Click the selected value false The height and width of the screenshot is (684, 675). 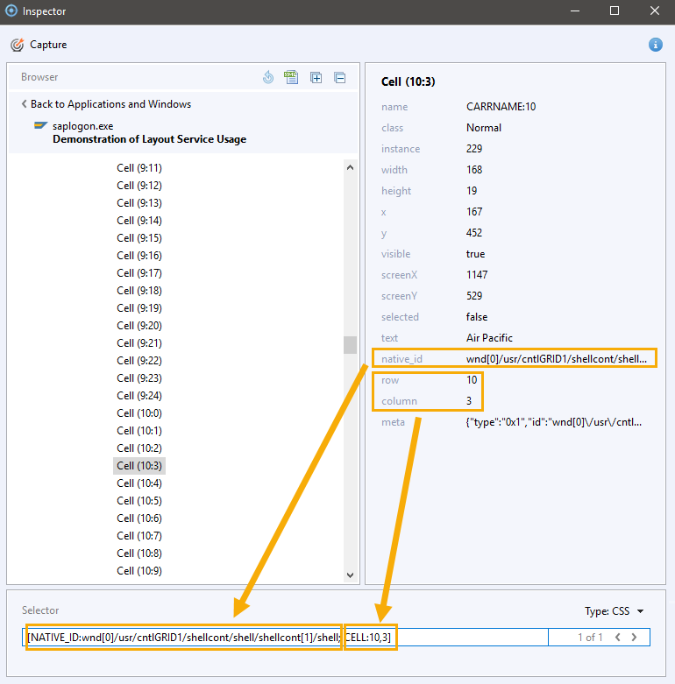click(x=477, y=317)
